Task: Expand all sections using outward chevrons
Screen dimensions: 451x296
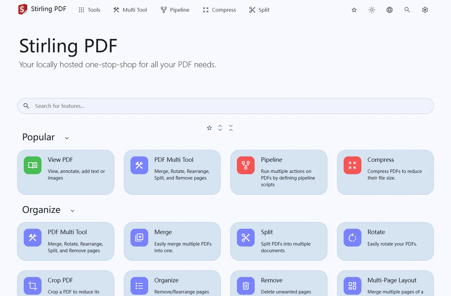Action: (220, 128)
